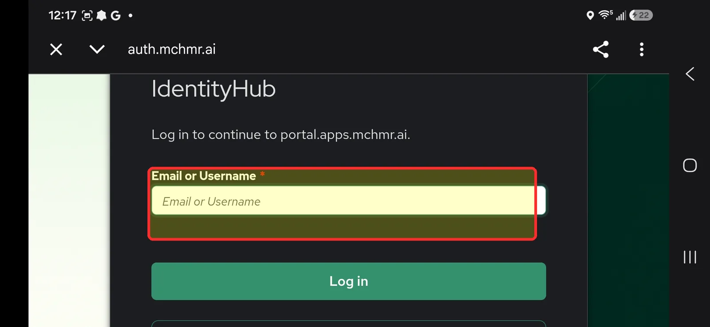Share the current page
The image size is (710, 327).
point(601,49)
